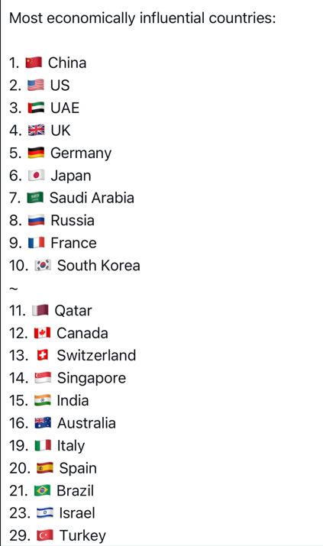Click the tilde separator line
Screen dimensions: 323x546
[13, 289]
